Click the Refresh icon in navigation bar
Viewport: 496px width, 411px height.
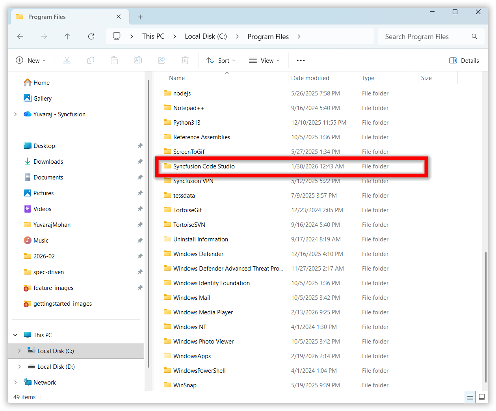tap(91, 36)
